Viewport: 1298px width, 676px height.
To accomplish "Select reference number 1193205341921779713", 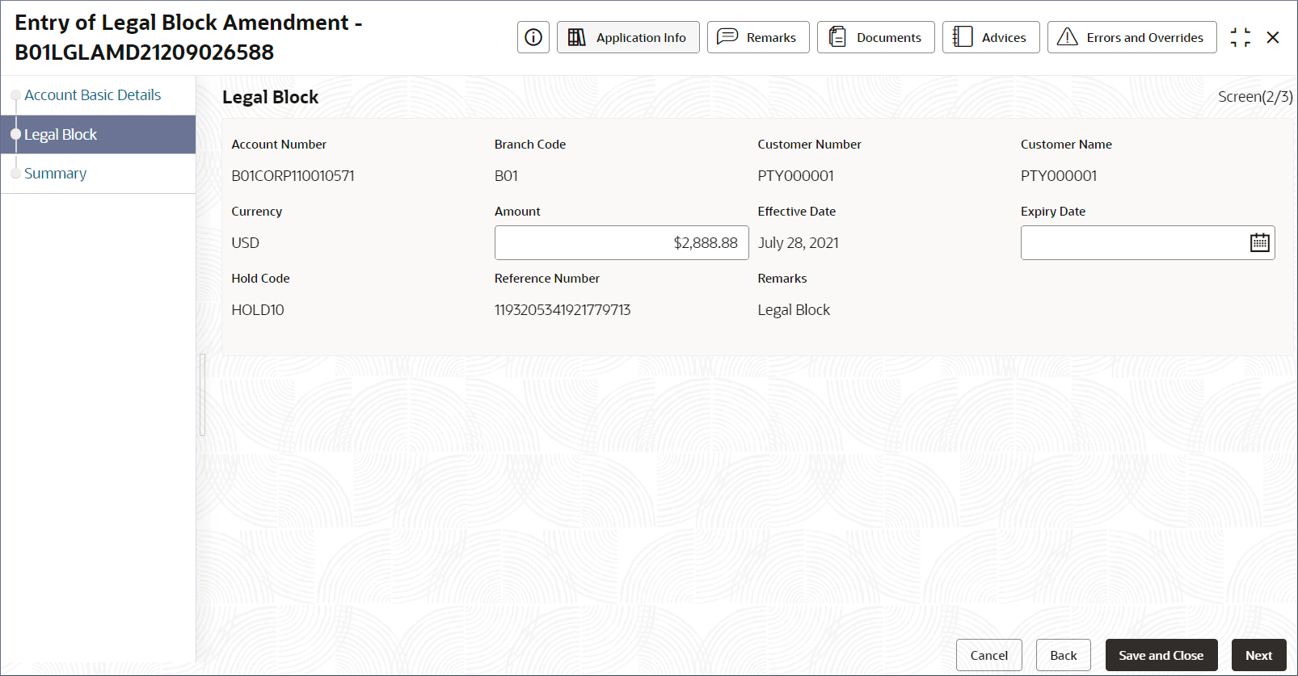I will (563, 310).
